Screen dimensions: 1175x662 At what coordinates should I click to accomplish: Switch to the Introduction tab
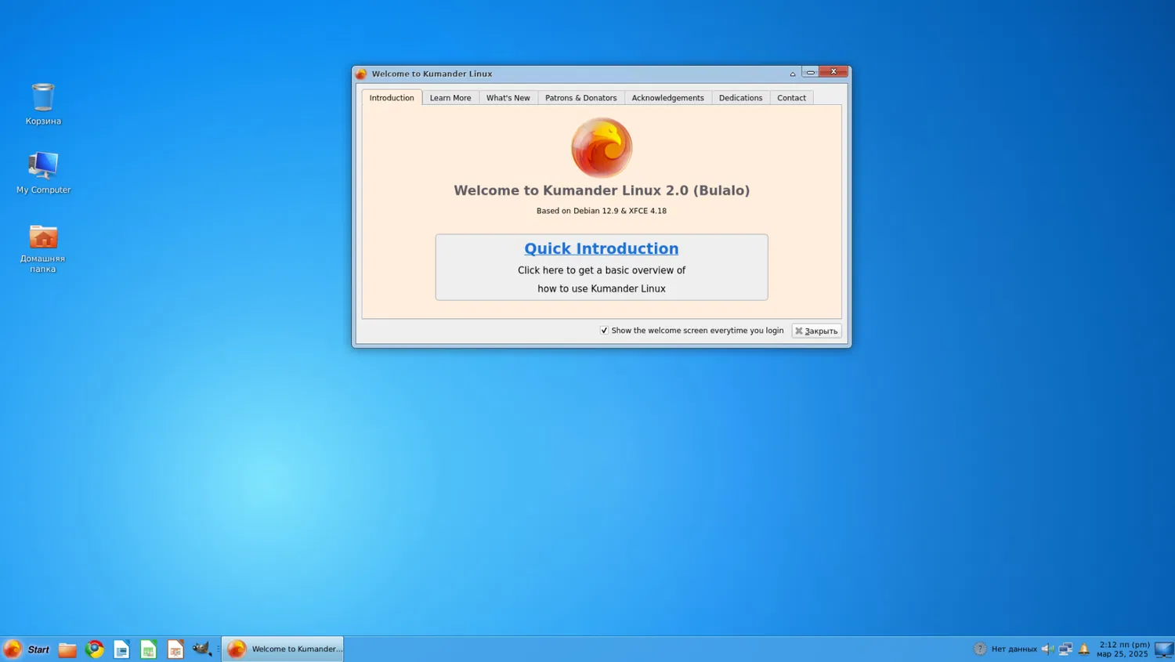click(x=392, y=98)
